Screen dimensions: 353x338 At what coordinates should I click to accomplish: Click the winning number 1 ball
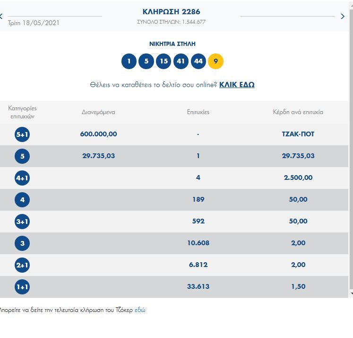click(129, 61)
